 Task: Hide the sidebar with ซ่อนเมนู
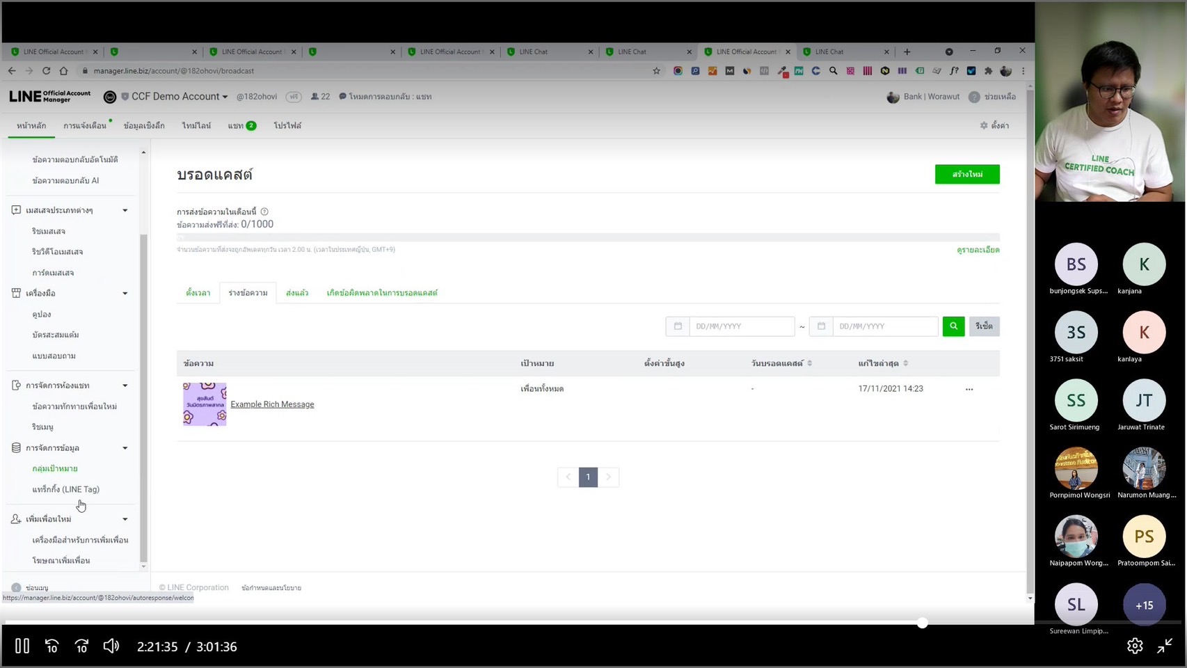(30, 588)
